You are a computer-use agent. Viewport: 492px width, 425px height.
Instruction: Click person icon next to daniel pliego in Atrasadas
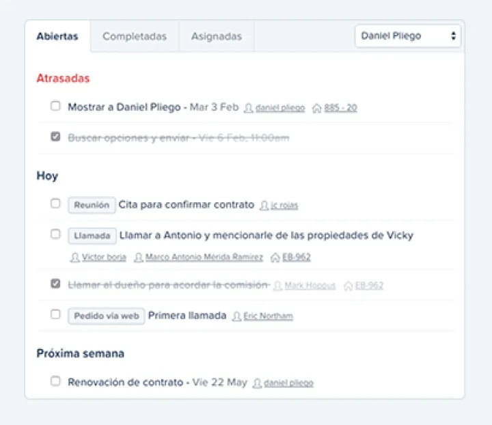tap(249, 108)
